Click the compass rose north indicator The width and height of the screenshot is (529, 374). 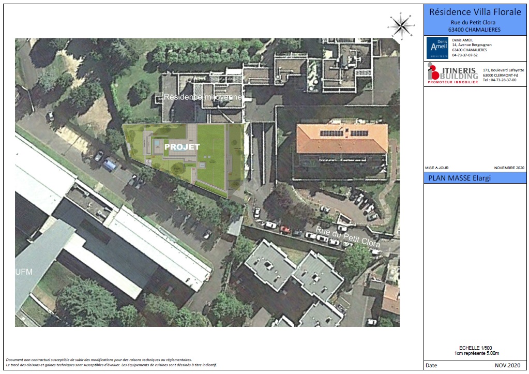coord(400,24)
